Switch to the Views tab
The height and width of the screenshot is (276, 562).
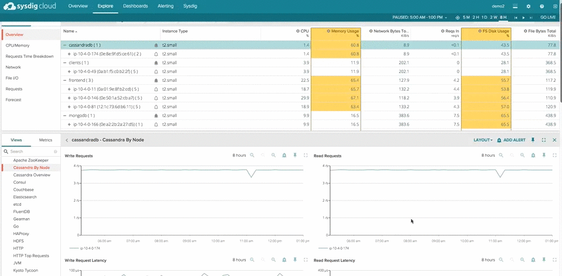click(16, 140)
